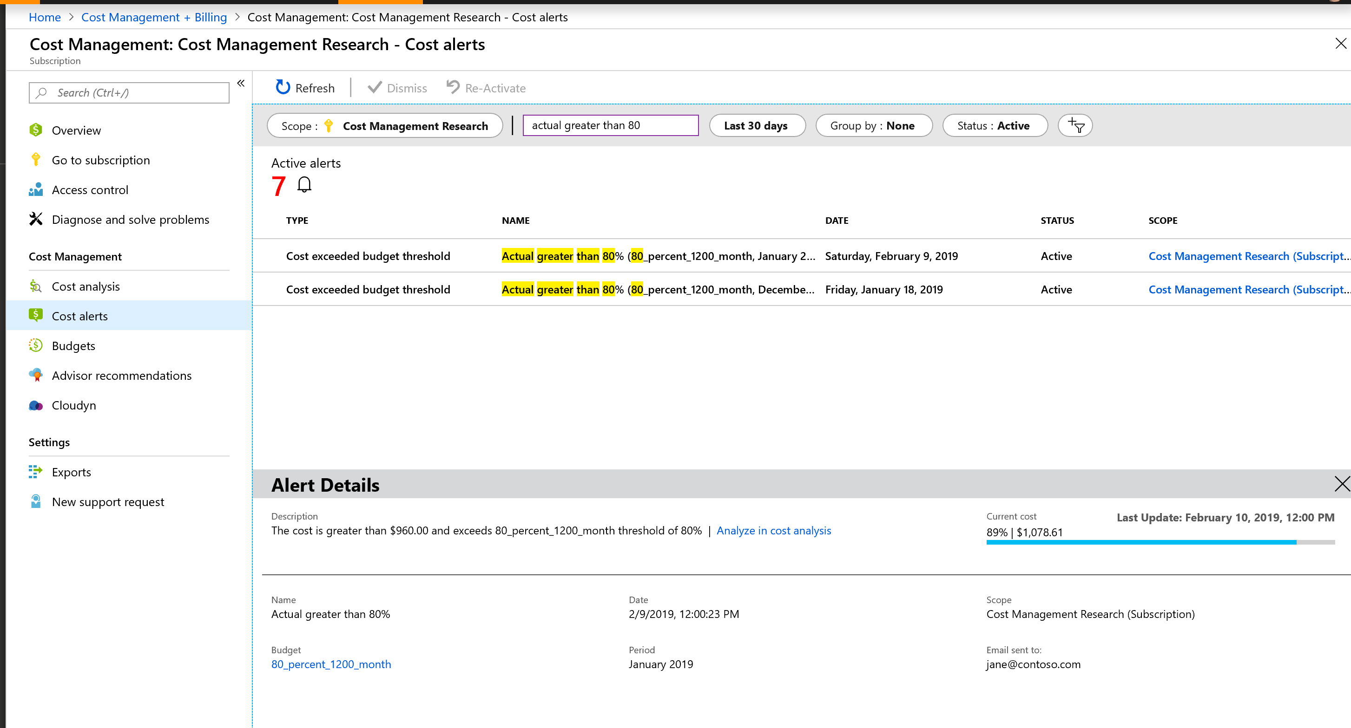Open the 80_percent_1200_month budget link
Image resolution: width=1351 pixels, height=728 pixels.
[331, 664]
